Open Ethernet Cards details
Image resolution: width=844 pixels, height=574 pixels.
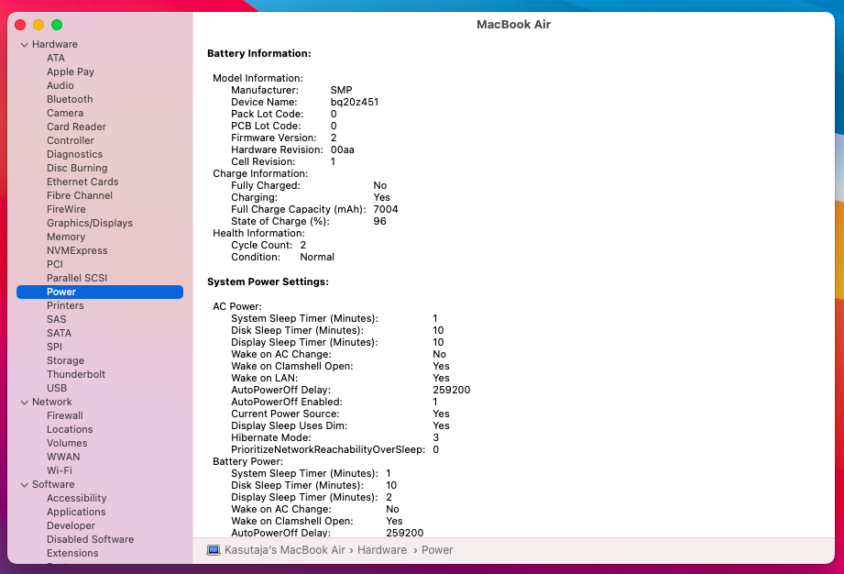point(82,182)
